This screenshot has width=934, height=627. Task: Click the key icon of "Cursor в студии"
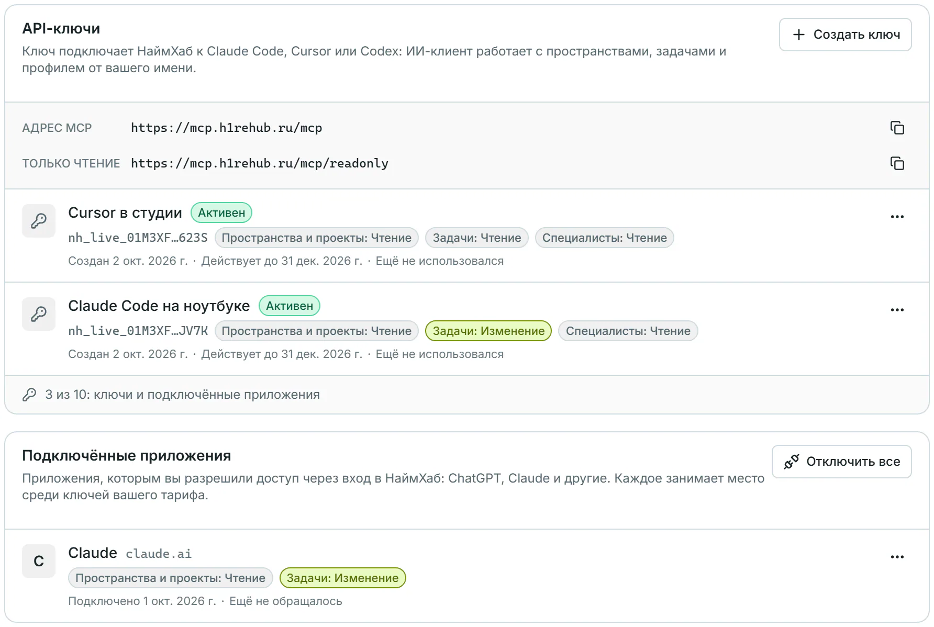click(39, 221)
